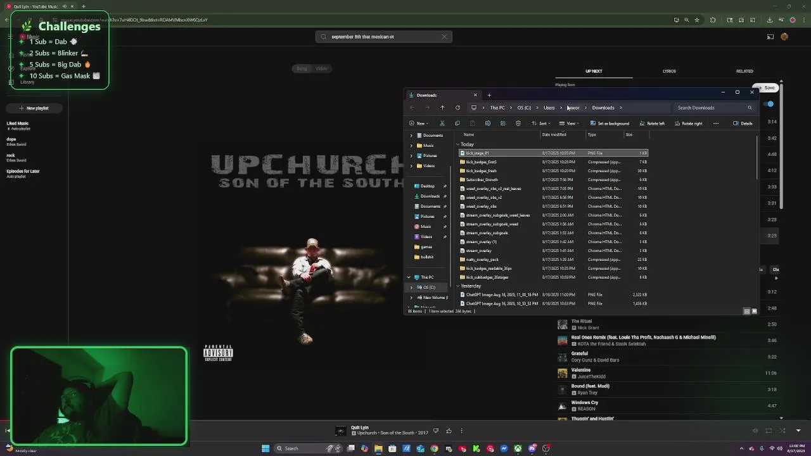The image size is (811, 456).
Task: Toggle the Song/Video switch above album art
Action: coord(312,68)
